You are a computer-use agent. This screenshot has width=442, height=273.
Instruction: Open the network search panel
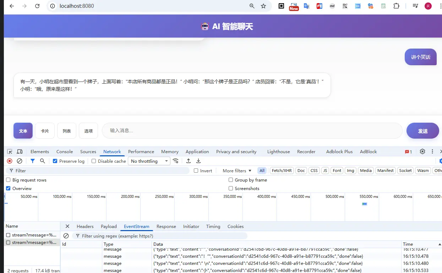tap(42, 161)
